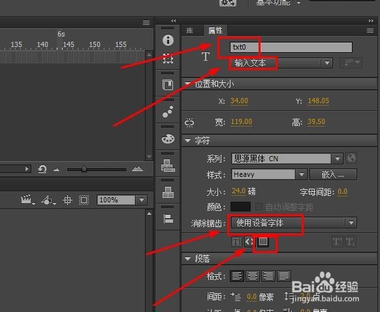Select justify paragraph format
Screen dimensions: 380x312
coord(284,276)
